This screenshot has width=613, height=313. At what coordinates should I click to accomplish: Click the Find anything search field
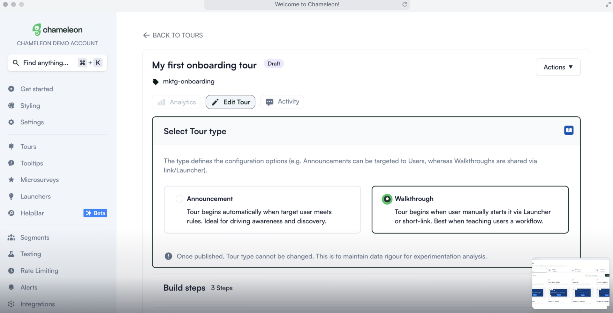click(46, 63)
